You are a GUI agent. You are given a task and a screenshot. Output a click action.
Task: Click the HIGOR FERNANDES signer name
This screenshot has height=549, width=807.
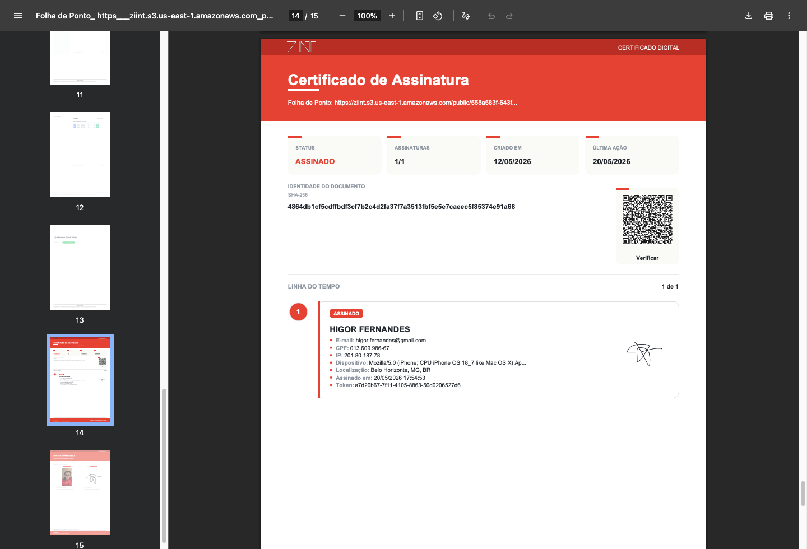click(x=370, y=329)
